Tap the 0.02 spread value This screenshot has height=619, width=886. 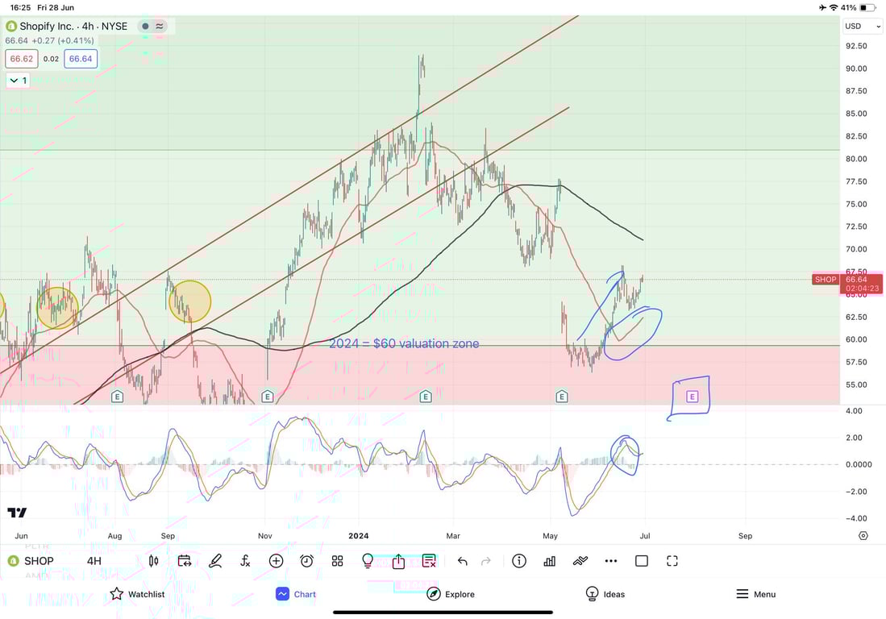51,59
